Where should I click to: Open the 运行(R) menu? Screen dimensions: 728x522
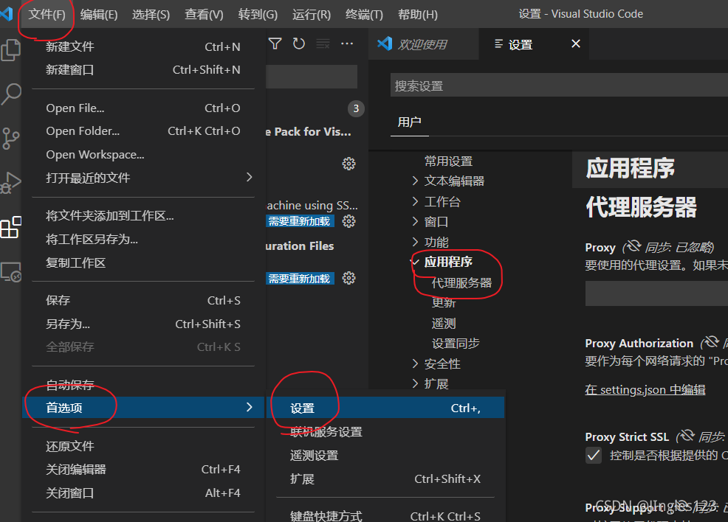[x=312, y=14]
